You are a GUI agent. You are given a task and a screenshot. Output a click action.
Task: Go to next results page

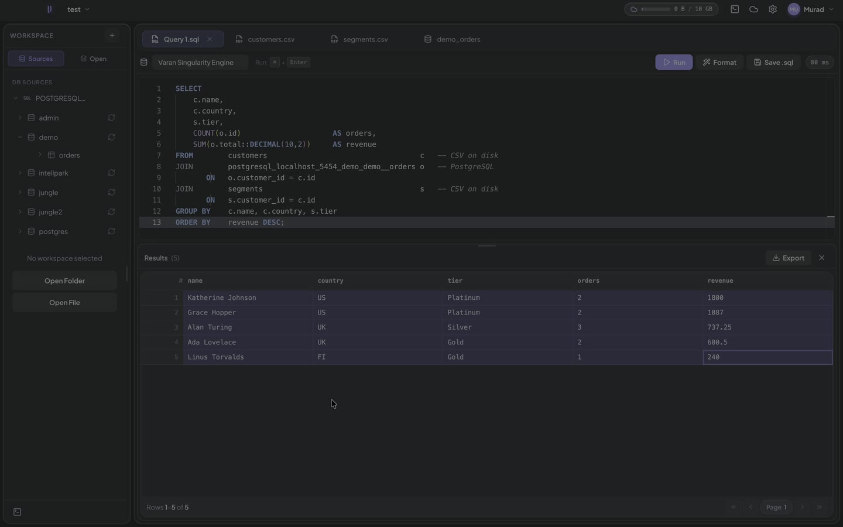[803, 508]
